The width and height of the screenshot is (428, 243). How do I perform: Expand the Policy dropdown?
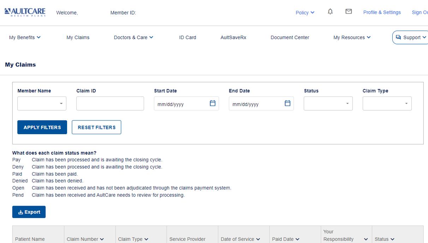(305, 13)
